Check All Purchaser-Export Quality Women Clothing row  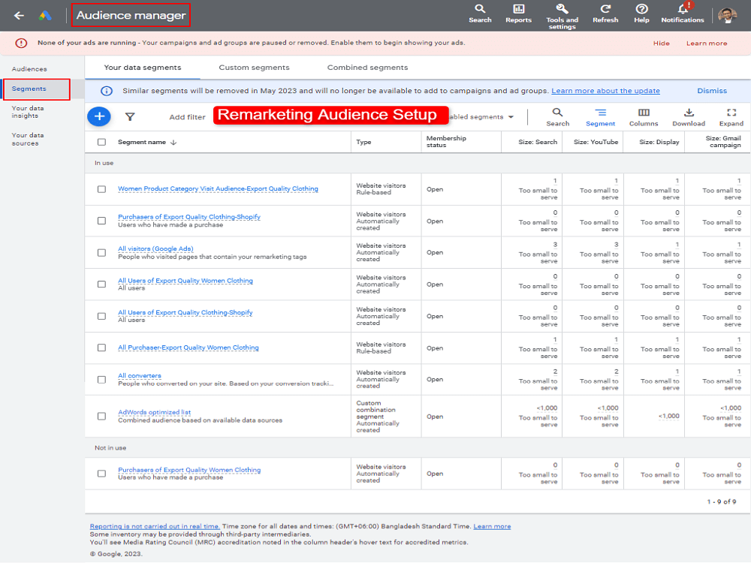(101, 348)
